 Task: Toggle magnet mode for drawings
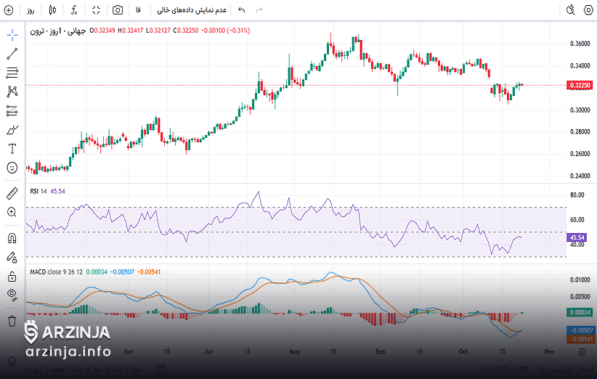[12, 237]
